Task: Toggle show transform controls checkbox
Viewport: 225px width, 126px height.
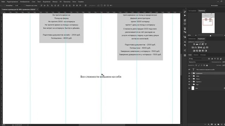Action: [25, 6]
